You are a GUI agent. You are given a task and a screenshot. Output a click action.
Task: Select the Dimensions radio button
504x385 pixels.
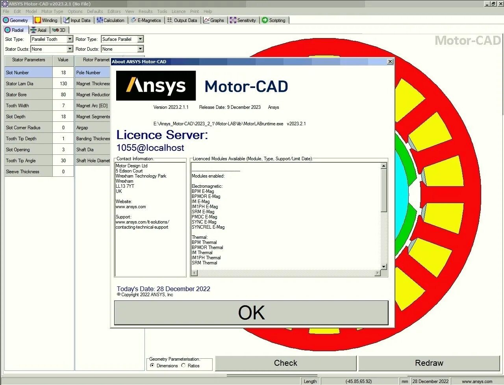point(152,365)
